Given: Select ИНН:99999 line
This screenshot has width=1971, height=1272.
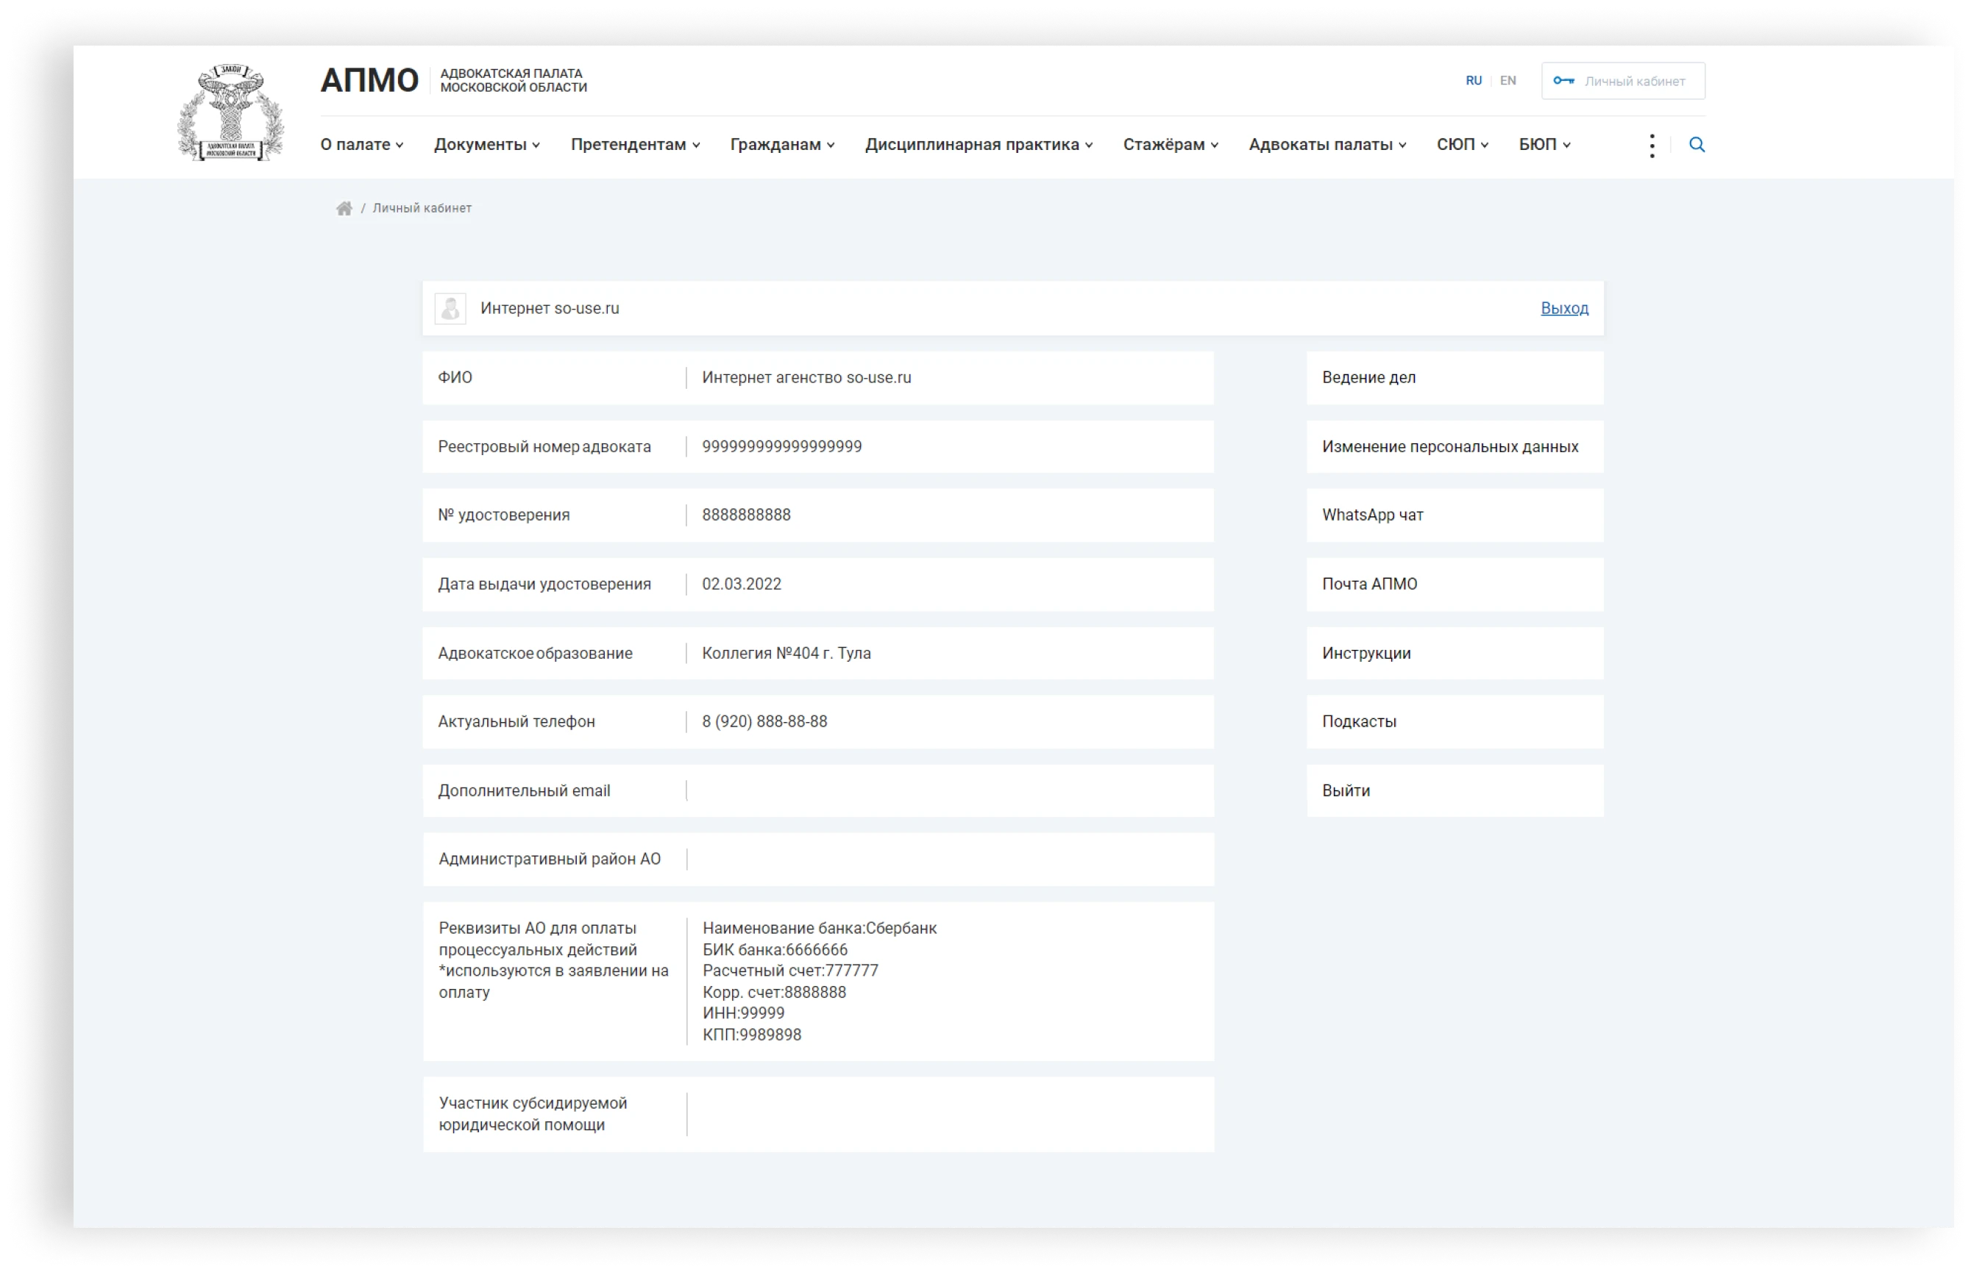Looking at the screenshot, I should coord(743,1013).
